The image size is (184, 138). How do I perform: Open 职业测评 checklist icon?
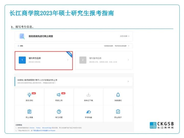click(118, 111)
